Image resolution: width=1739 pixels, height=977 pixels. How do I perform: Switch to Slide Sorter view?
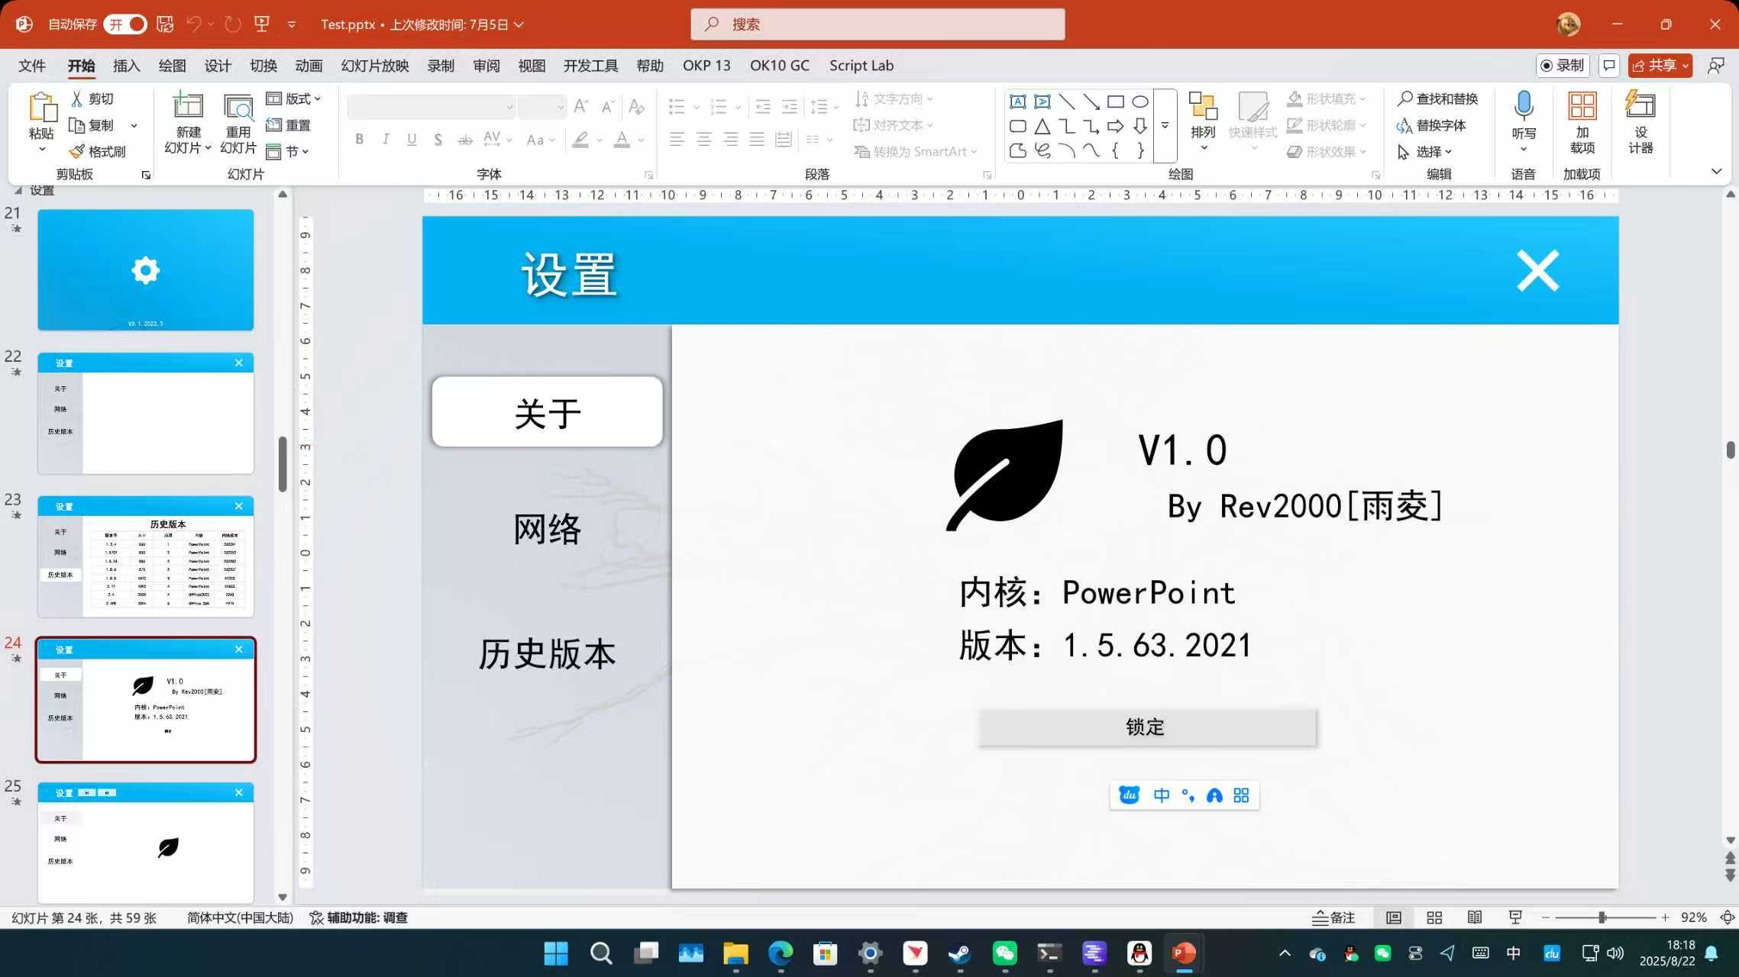point(1434,917)
